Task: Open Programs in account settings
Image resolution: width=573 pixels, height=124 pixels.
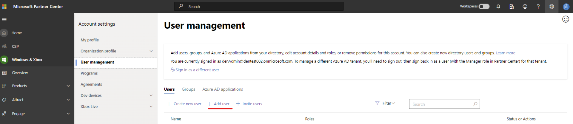Action: 89,73
